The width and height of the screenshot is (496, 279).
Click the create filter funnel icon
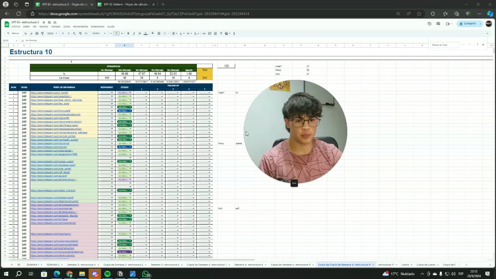pyautogui.click(x=221, y=33)
